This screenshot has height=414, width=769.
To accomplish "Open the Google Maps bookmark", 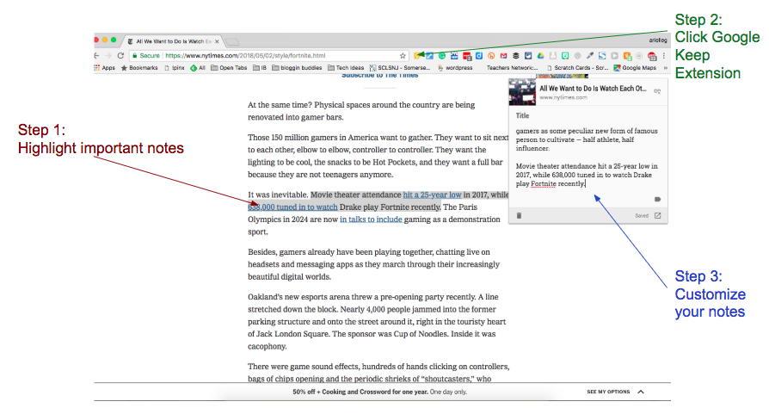I will pos(635,68).
